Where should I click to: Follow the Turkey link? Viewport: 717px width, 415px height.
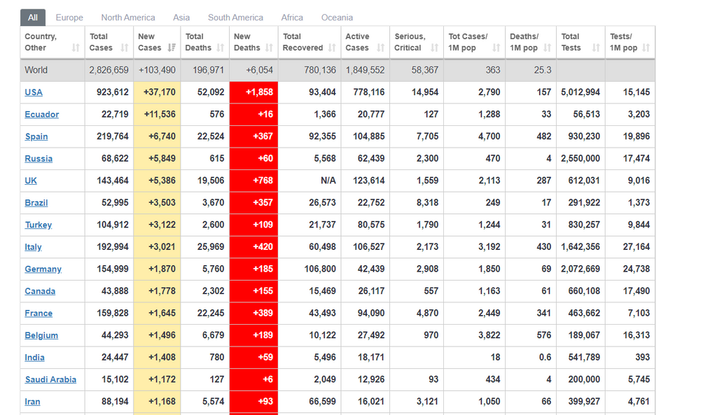click(39, 225)
